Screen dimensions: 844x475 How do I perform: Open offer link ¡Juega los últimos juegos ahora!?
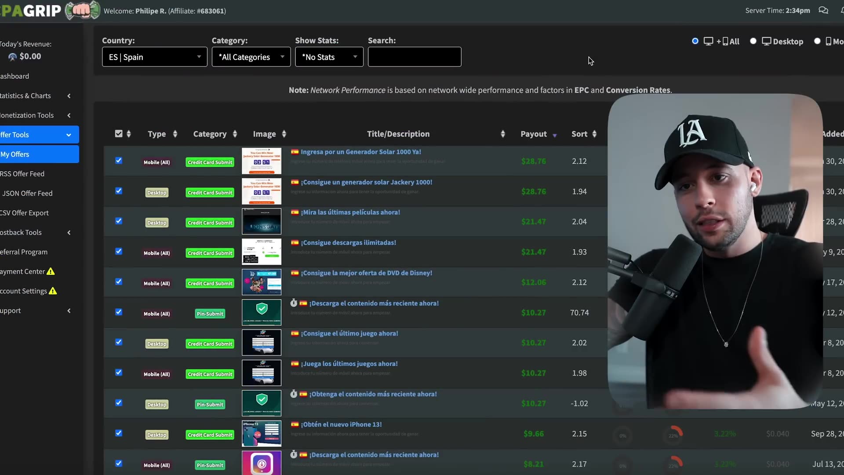349,364
